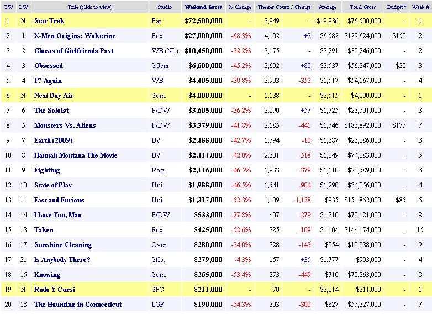Sort by Total Gross header
The height and width of the screenshot is (314, 432).
coord(363,7)
